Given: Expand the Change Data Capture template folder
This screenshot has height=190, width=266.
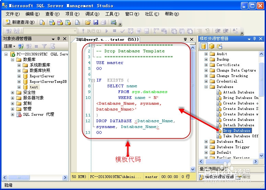Looking at the screenshot, I should (206, 71).
